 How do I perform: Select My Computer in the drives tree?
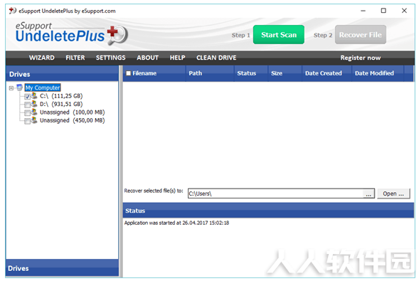tap(43, 88)
